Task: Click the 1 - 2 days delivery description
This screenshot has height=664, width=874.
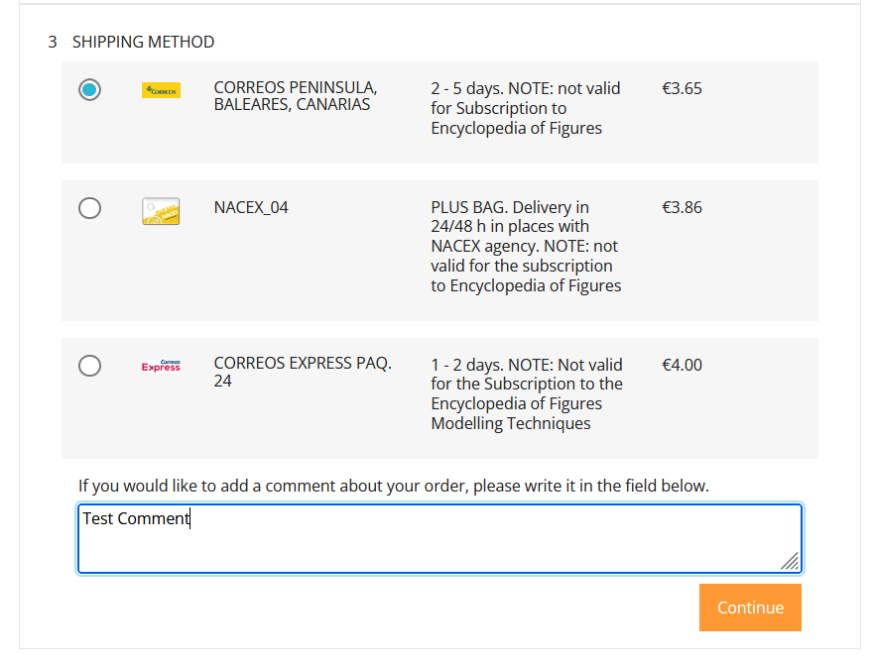Action: pos(527,393)
